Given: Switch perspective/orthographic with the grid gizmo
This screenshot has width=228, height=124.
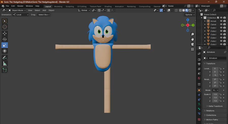Looking at the screenshot, I should (192, 49).
